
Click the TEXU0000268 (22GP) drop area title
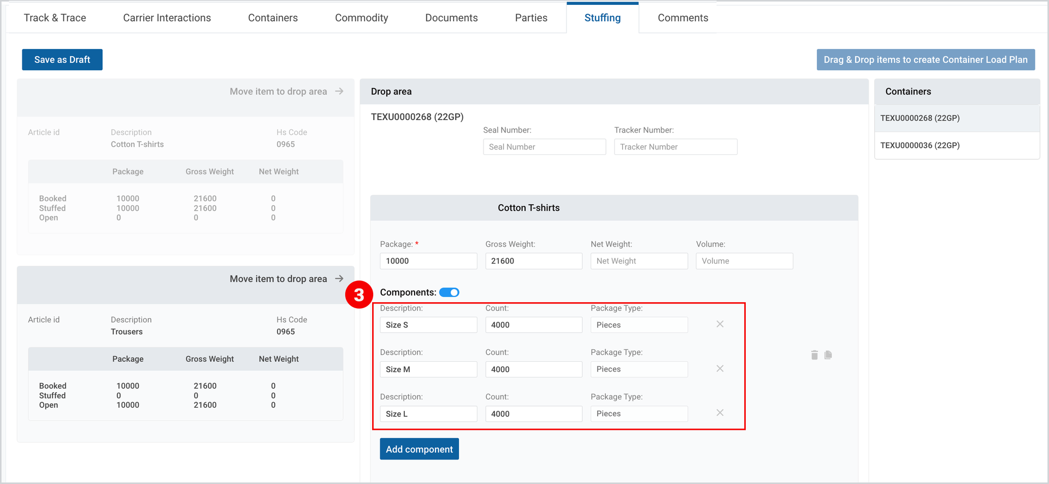[x=417, y=117]
